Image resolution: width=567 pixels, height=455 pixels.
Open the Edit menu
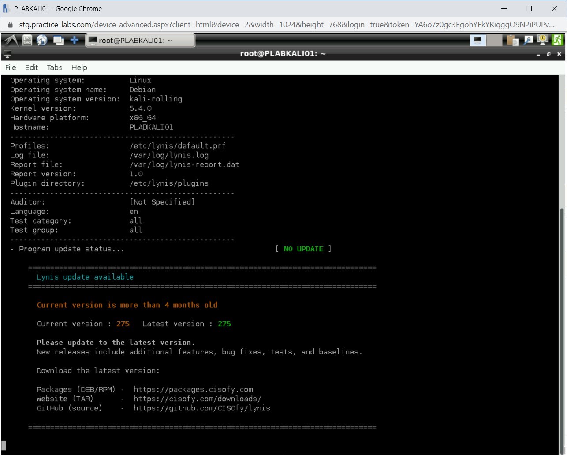point(31,67)
